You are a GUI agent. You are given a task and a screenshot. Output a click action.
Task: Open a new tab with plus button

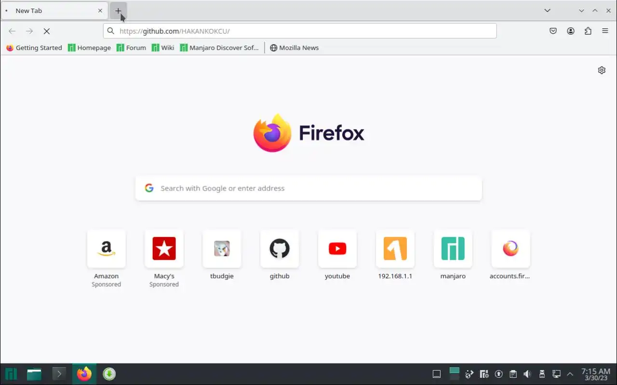click(118, 11)
